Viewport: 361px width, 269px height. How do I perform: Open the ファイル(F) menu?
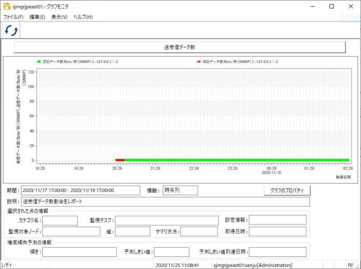coord(14,17)
